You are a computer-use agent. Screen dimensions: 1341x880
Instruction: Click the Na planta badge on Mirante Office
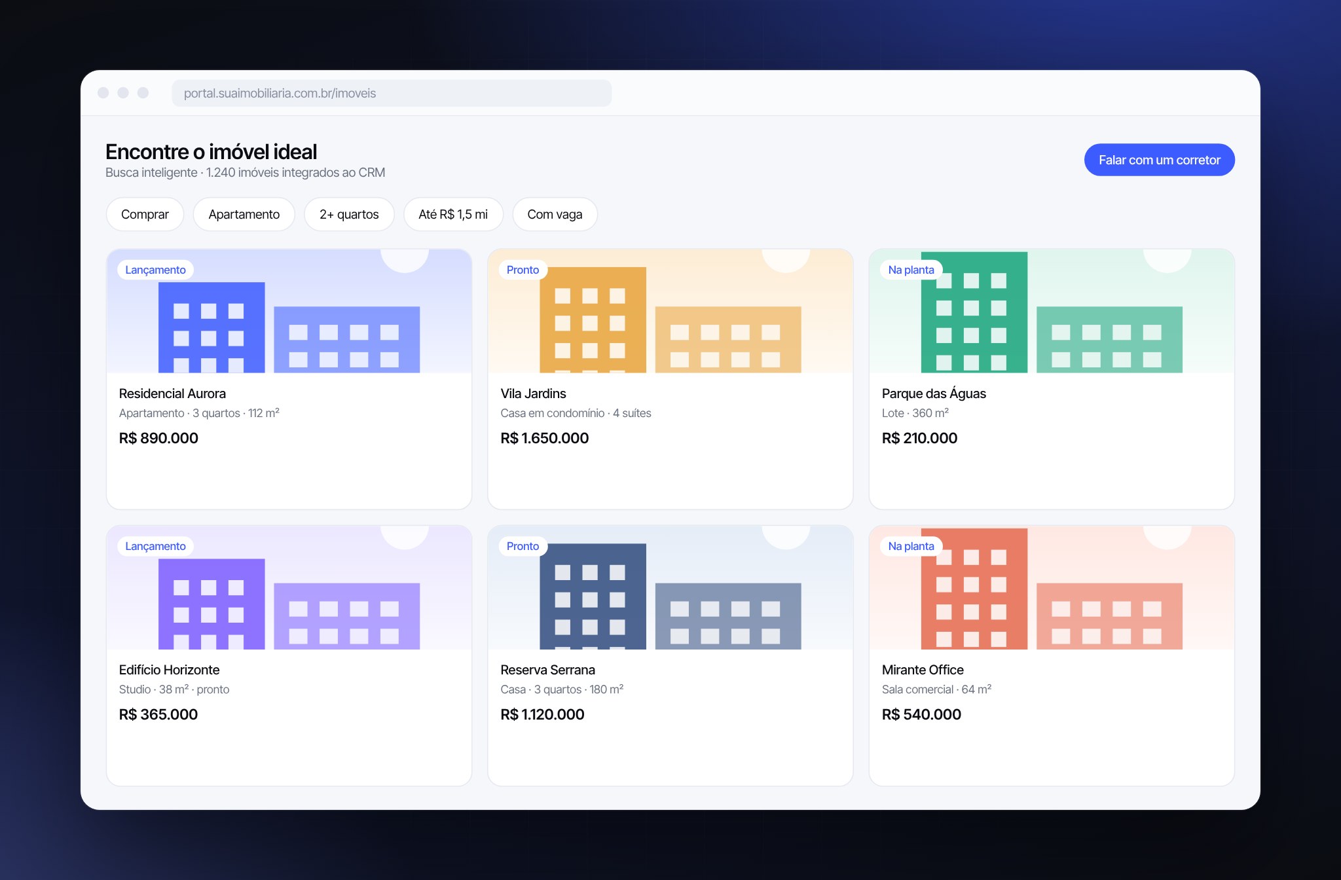coord(911,546)
